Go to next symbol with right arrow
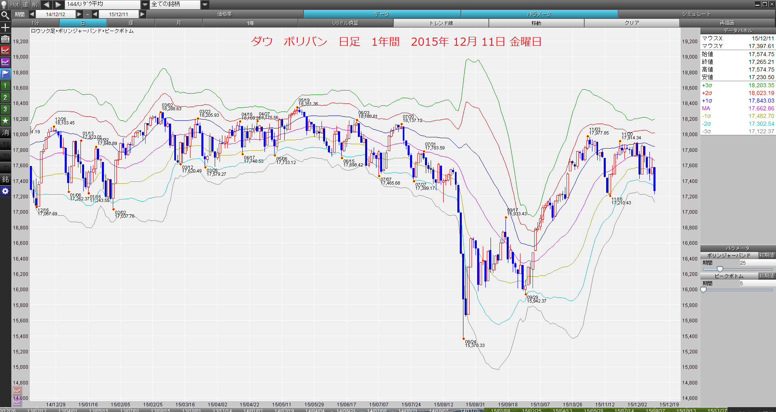The image size is (776, 412). click(x=58, y=4)
